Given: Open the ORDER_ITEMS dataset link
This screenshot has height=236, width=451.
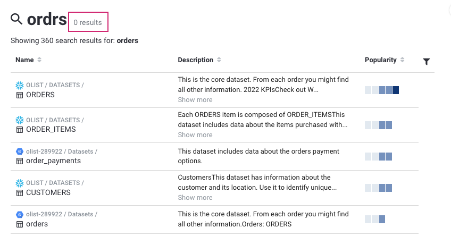Looking at the screenshot, I should [51, 129].
